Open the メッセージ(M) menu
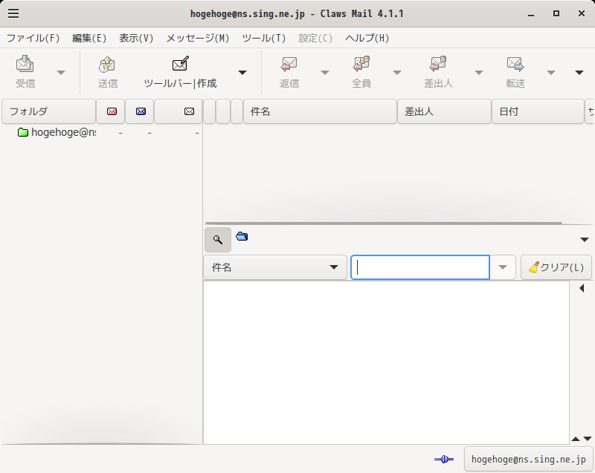The image size is (595, 473). pyautogui.click(x=198, y=39)
